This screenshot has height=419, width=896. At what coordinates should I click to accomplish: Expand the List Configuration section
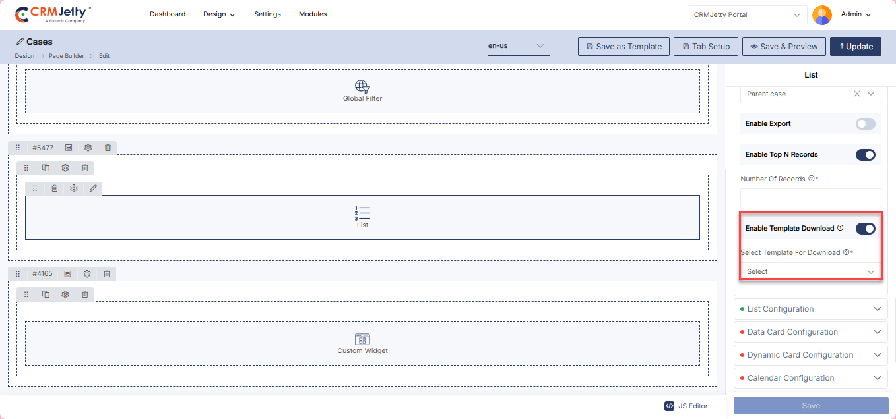[810, 309]
